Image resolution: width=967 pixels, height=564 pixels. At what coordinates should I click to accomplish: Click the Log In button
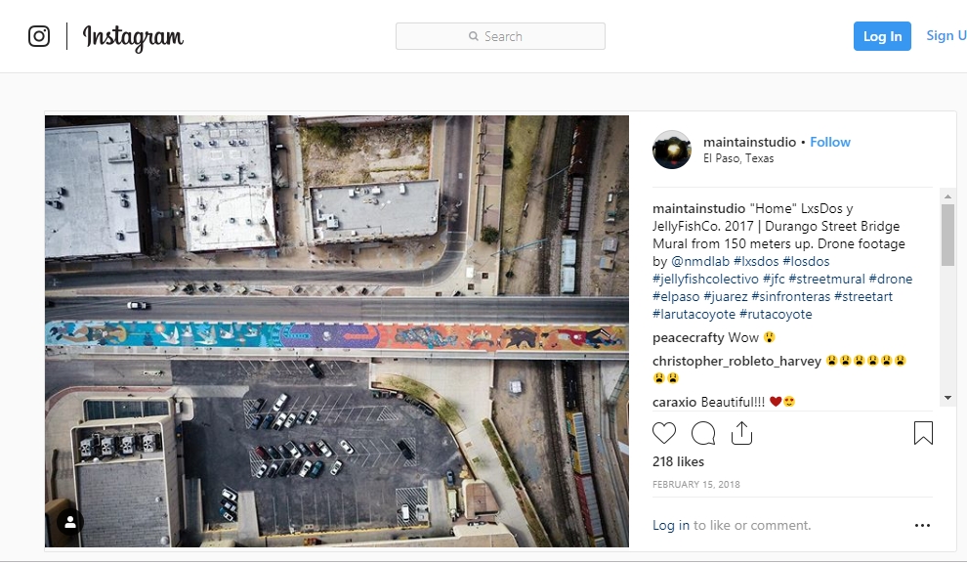882,36
